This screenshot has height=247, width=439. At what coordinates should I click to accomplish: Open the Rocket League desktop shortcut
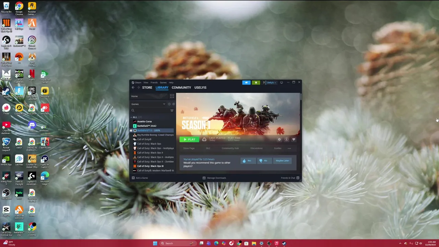[6, 144]
